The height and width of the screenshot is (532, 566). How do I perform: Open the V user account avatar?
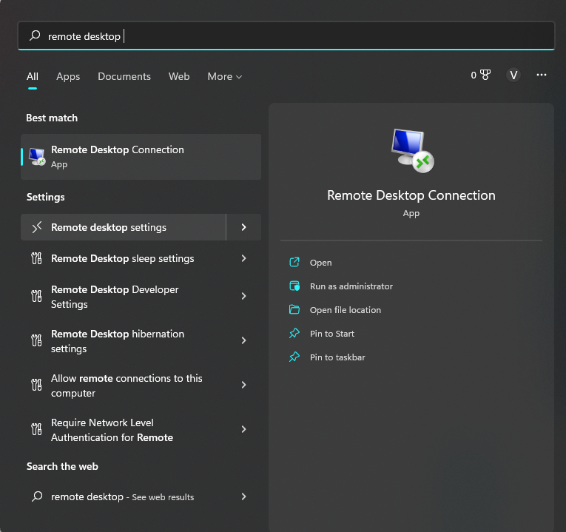click(x=513, y=75)
